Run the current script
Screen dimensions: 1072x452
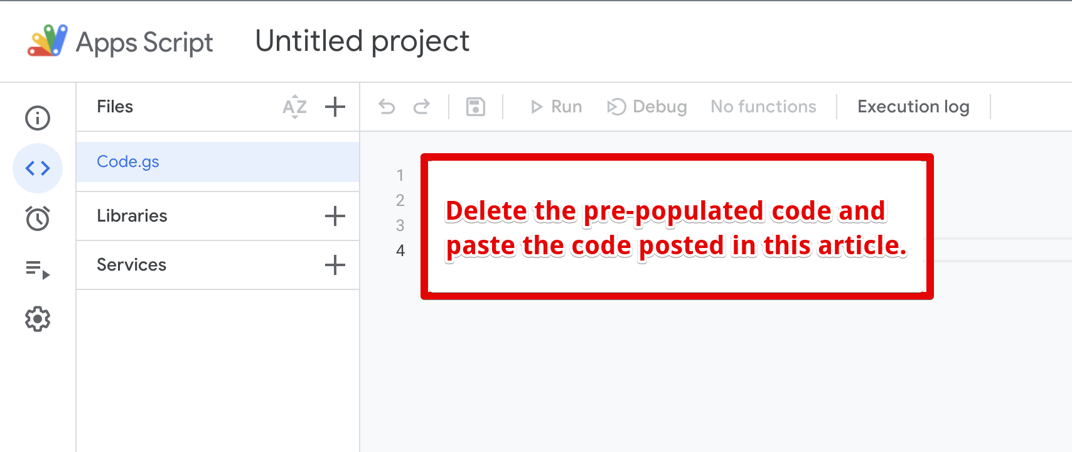tap(555, 107)
